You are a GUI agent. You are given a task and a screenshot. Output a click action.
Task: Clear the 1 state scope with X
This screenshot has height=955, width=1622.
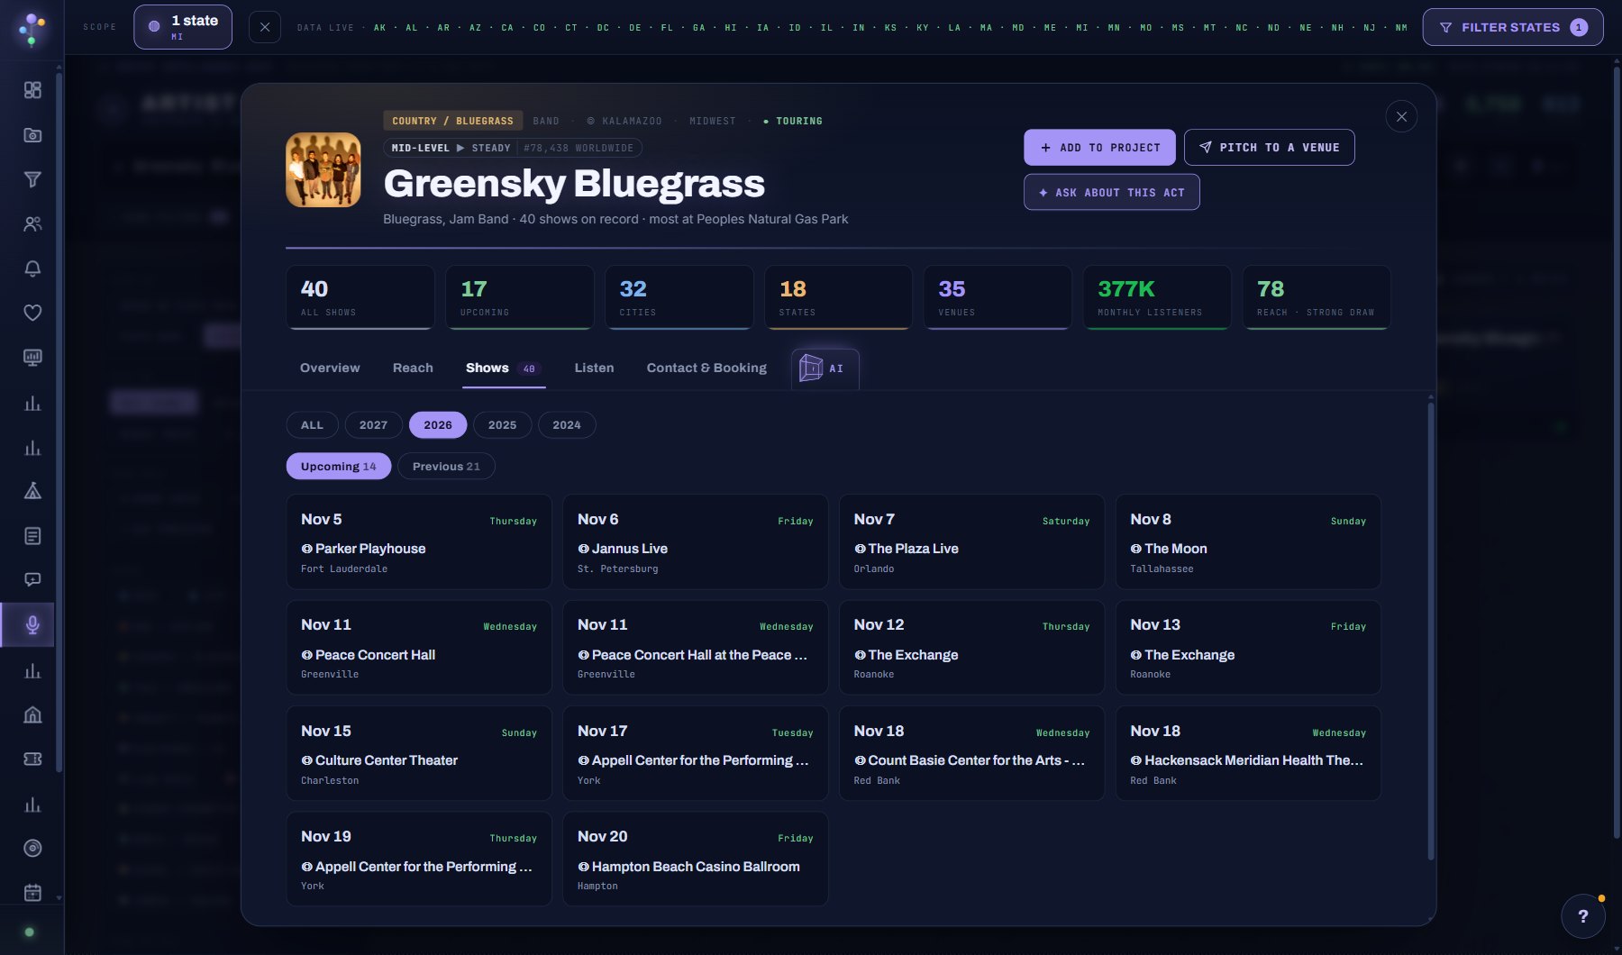click(x=264, y=27)
